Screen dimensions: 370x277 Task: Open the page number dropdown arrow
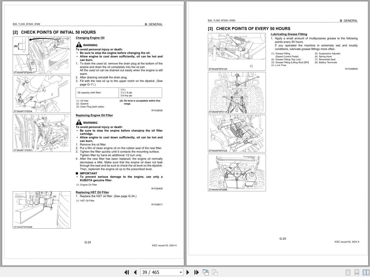coord(181,272)
